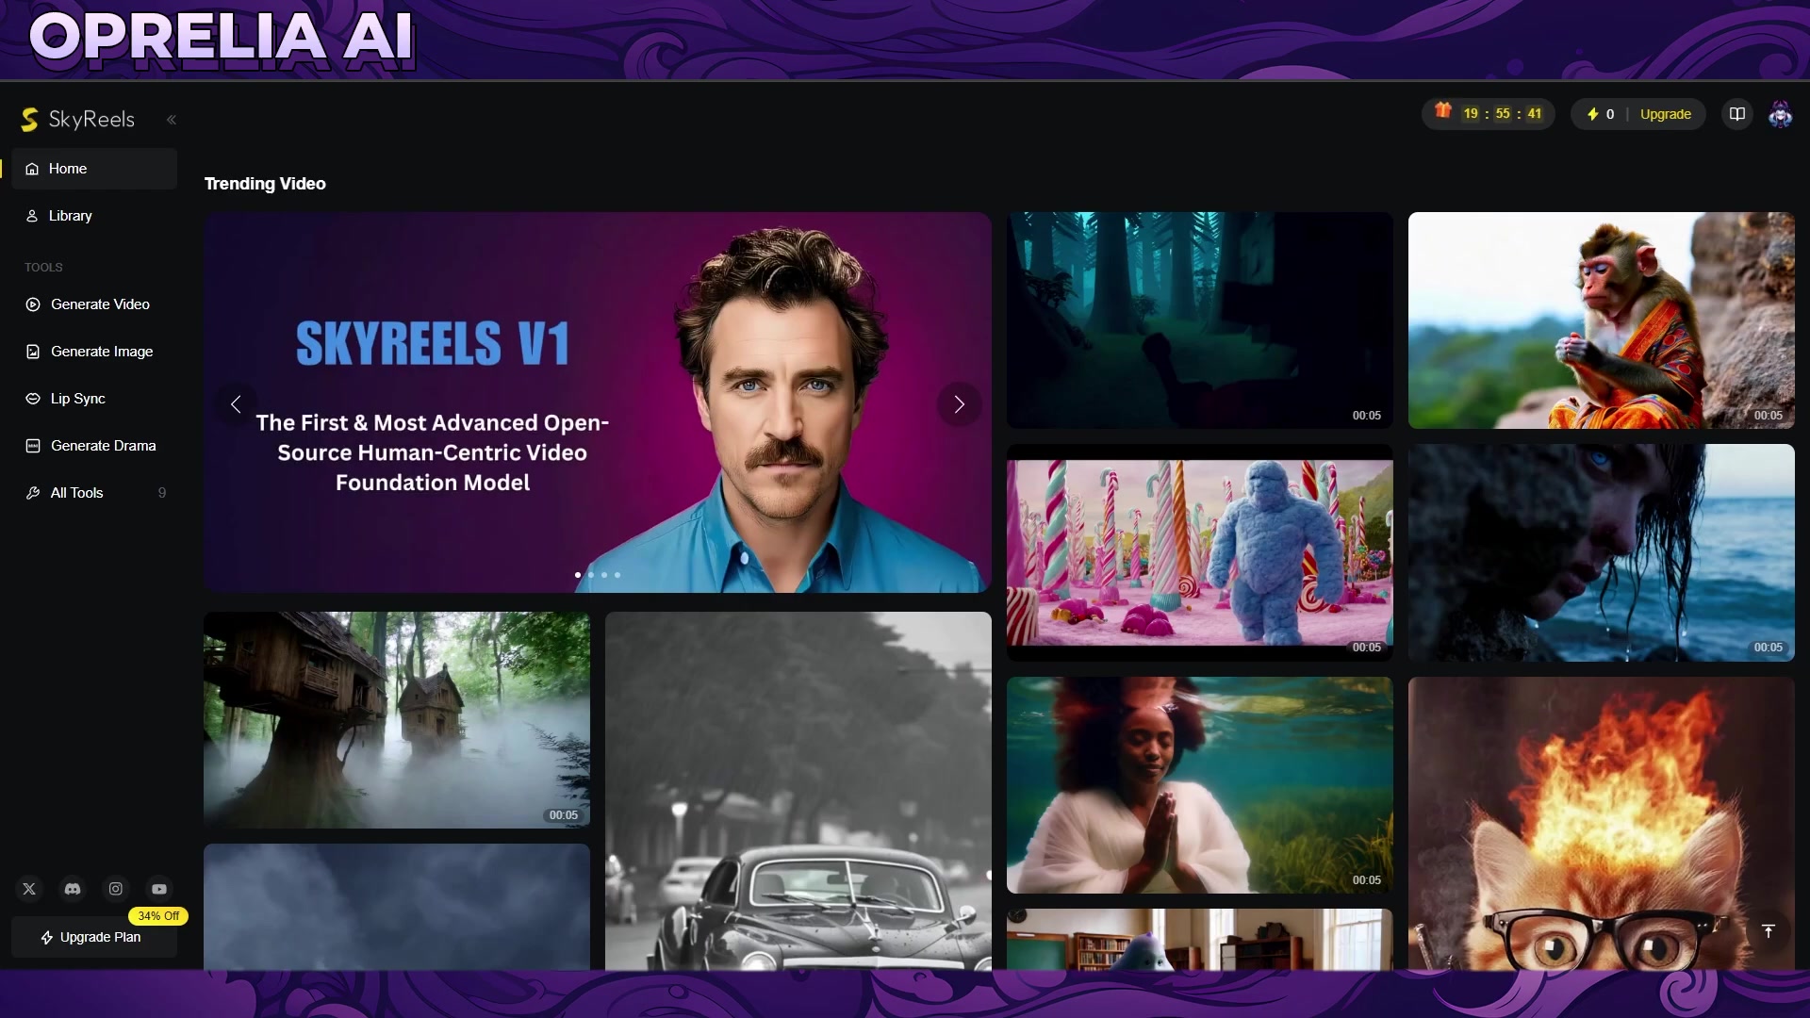
Task: Click the lightning credits icon
Action: click(x=1592, y=114)
